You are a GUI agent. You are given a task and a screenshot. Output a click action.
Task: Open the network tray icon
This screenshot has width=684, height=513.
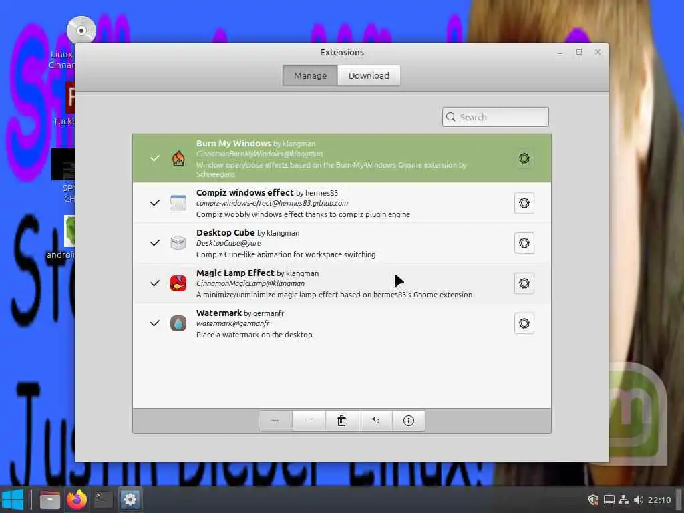(624, 500)
